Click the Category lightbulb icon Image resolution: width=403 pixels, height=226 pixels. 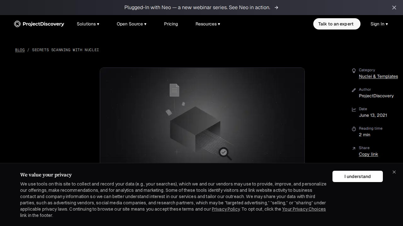[354, 71]
